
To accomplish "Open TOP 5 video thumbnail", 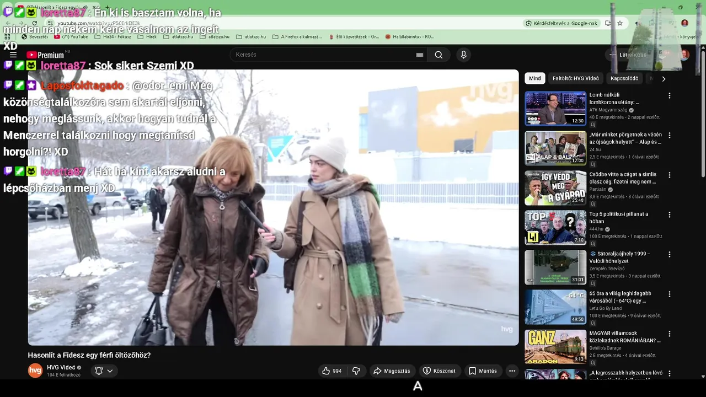I will click(555, 228).
